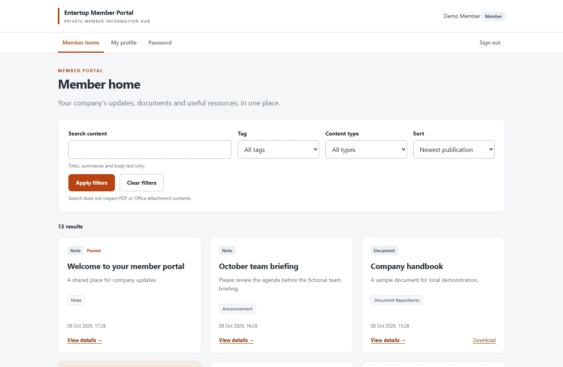Switch to the My profile tab
Image resolution: width=563 pixels, height=367 pixels.
click(124, 43)
